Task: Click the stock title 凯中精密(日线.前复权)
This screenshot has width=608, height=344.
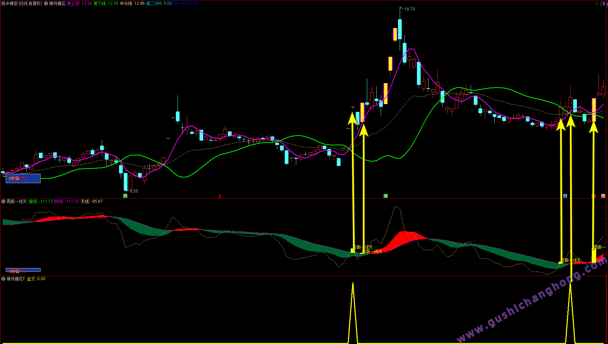Action: [x=22, y=3]
